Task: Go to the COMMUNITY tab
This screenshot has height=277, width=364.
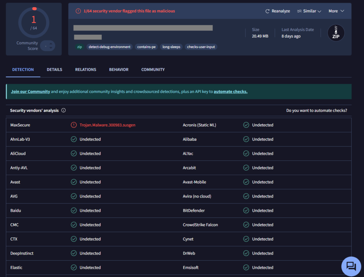Action: coord(153,70)
